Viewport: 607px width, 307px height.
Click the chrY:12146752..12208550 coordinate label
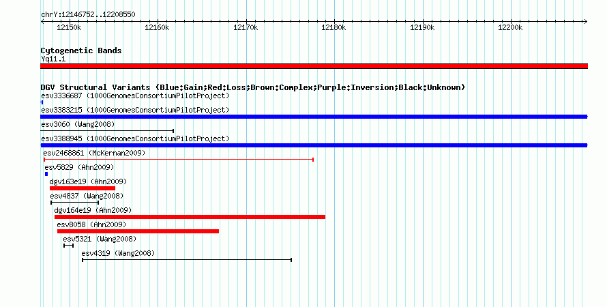click(x=88, y=15)
